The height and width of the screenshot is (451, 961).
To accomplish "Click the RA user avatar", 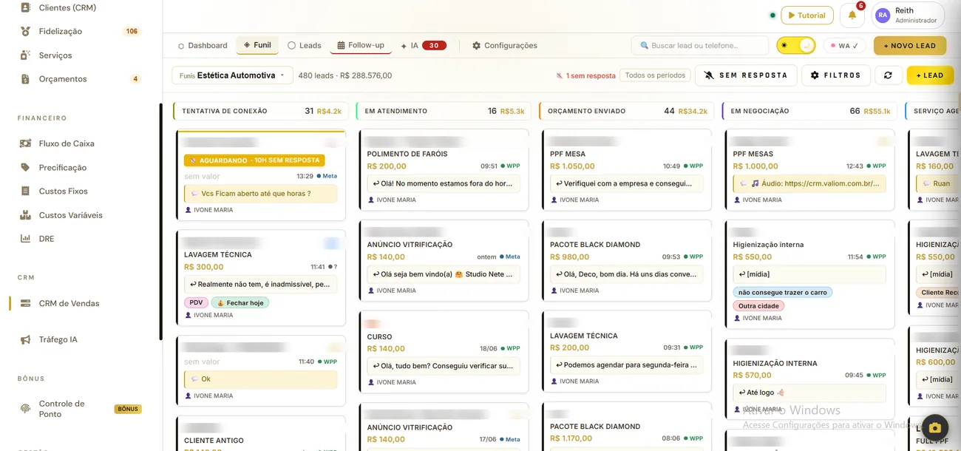I will (883, 15).
